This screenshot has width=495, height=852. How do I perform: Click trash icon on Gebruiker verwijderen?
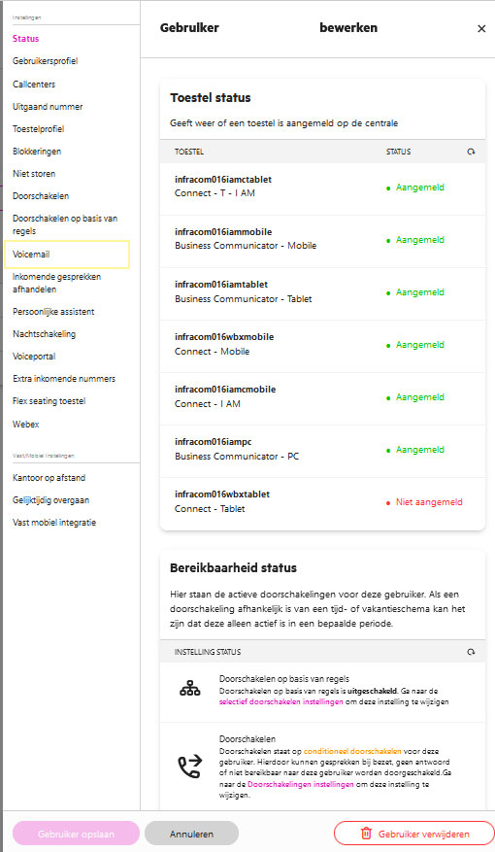366,834
